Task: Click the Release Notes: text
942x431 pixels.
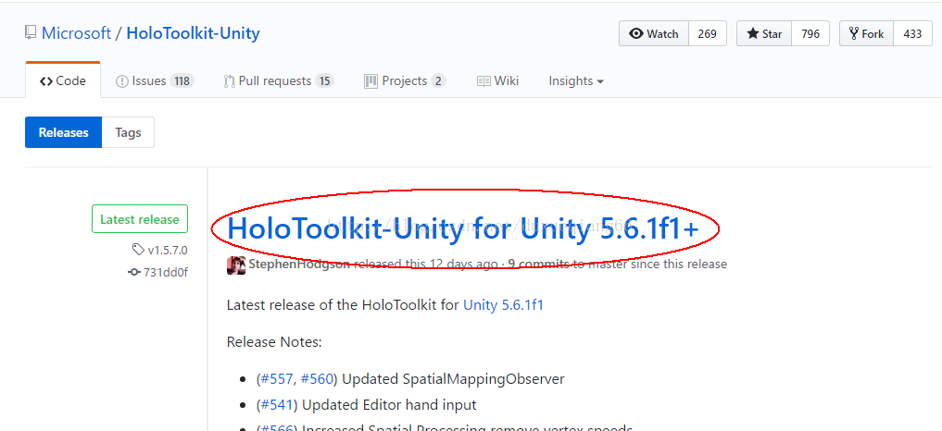Action: pos(274,342)
